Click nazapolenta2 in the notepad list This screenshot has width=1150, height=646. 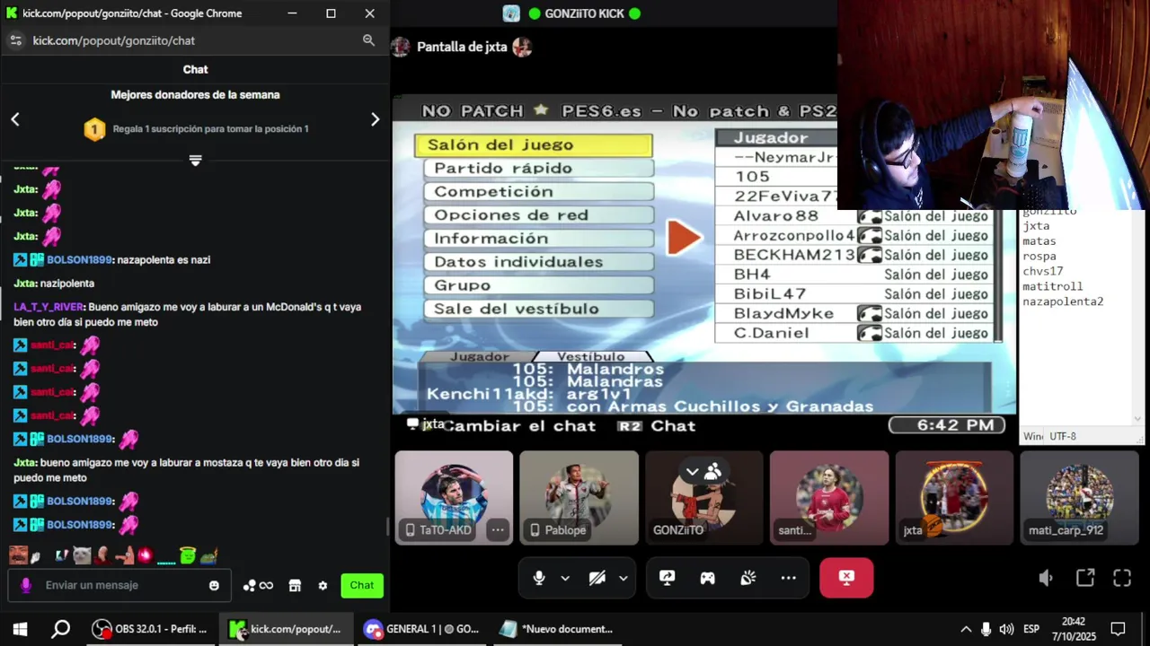click(1063, 301)
